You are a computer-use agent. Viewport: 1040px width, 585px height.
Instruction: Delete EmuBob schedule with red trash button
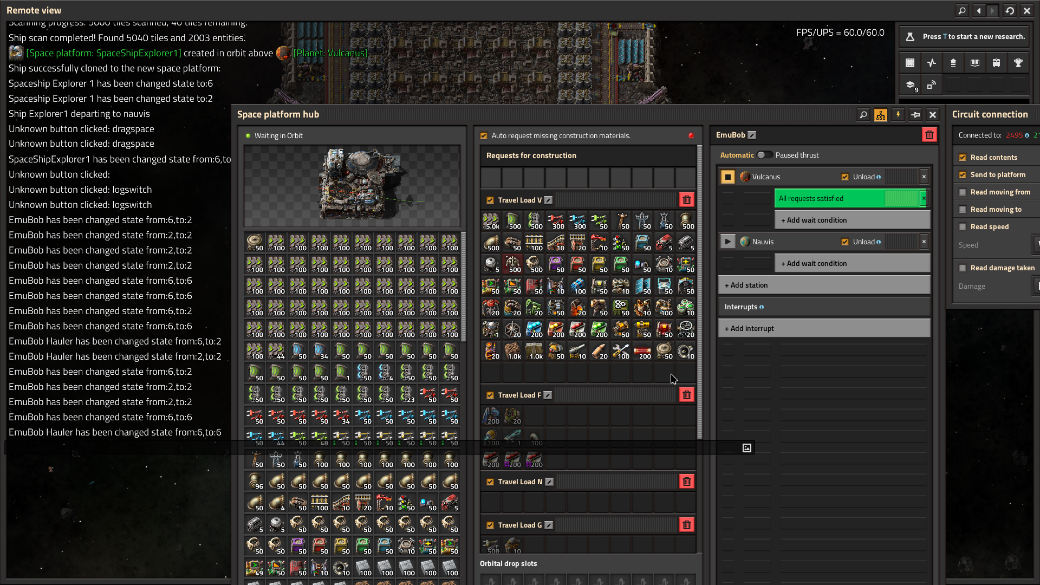[x=929, y=135]
